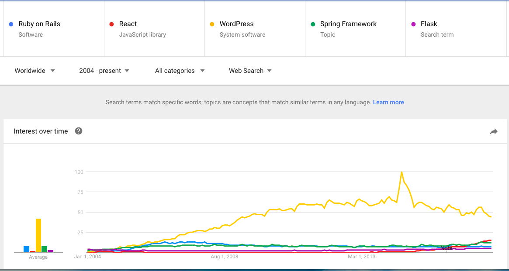Click the blue Ruby on Rails average bar
509x271 pixels.
[x=26, y=249]
